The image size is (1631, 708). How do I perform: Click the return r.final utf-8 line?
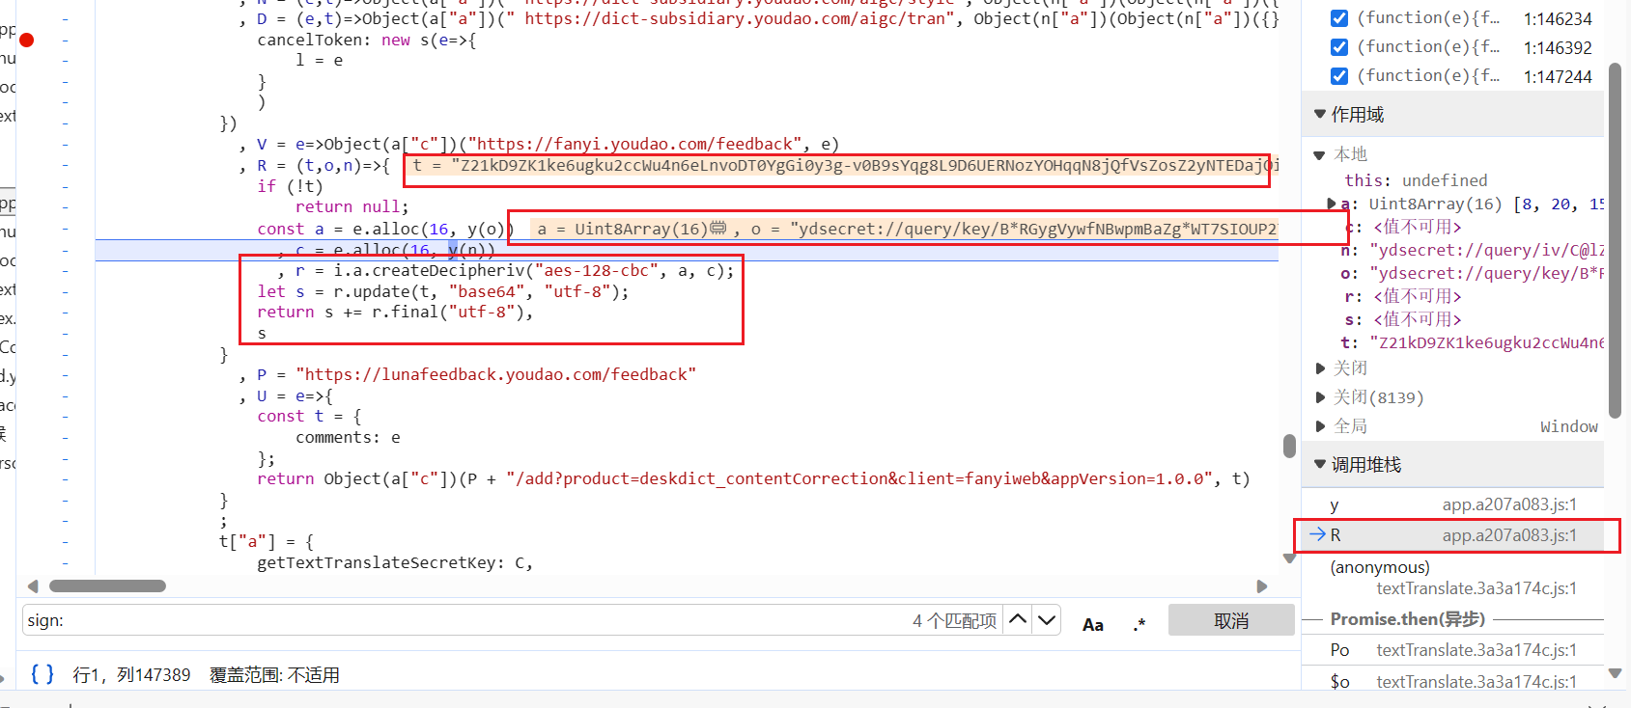tap(395, 312)
